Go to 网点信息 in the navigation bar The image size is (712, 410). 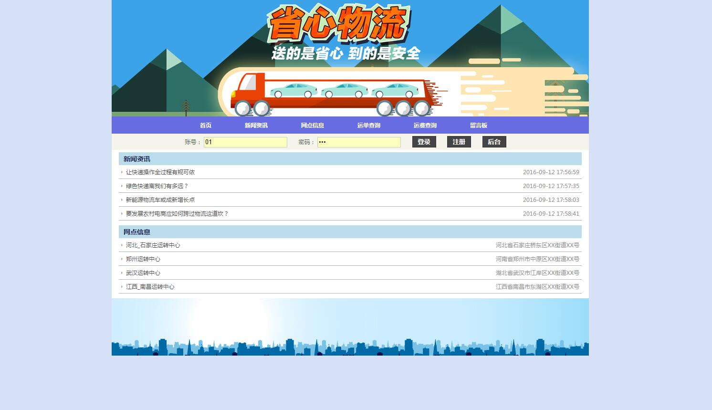point(312,126)
